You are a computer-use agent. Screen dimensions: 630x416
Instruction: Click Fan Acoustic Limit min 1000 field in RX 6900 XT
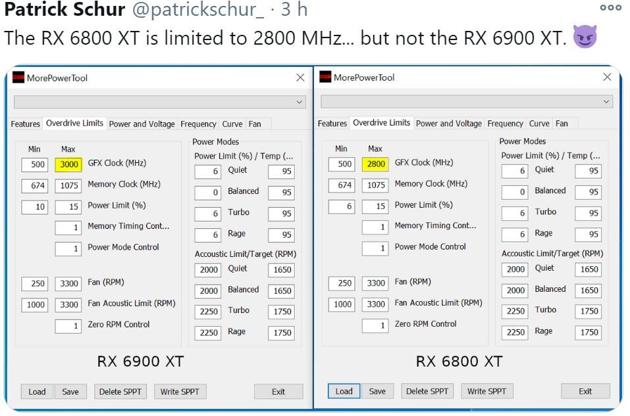click(x=34, y=304)
